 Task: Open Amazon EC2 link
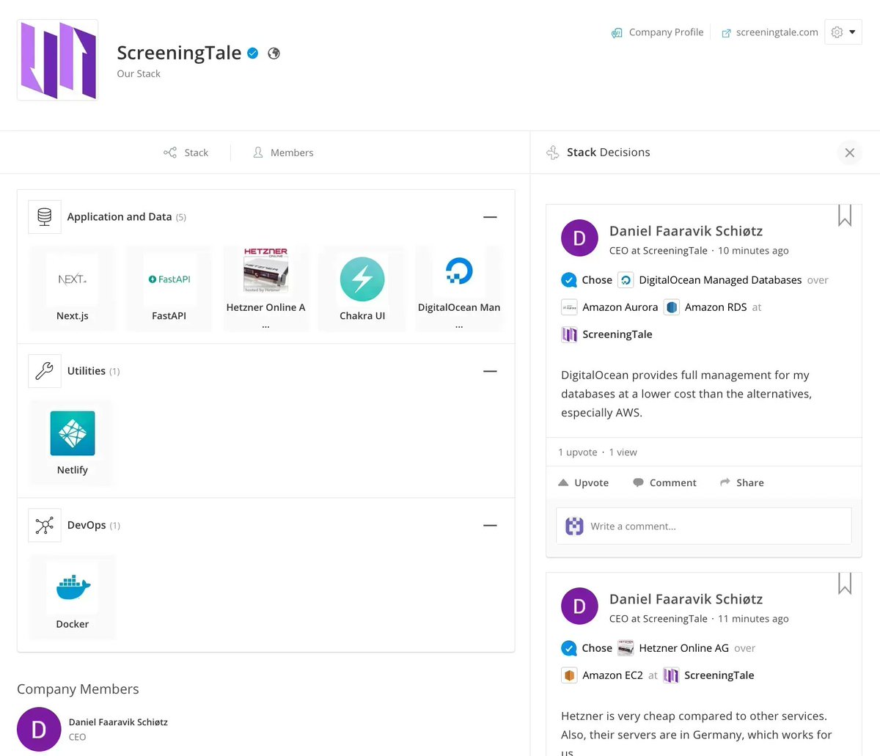[x=612, y=675]
